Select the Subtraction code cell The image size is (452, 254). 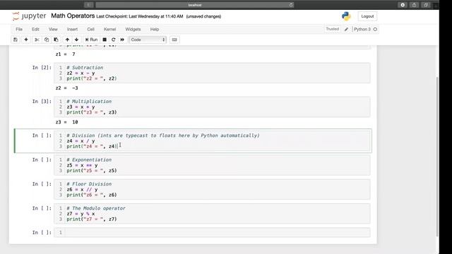tap(212, 73)
